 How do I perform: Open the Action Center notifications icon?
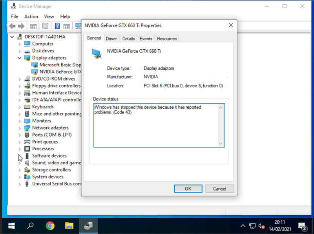302,226
